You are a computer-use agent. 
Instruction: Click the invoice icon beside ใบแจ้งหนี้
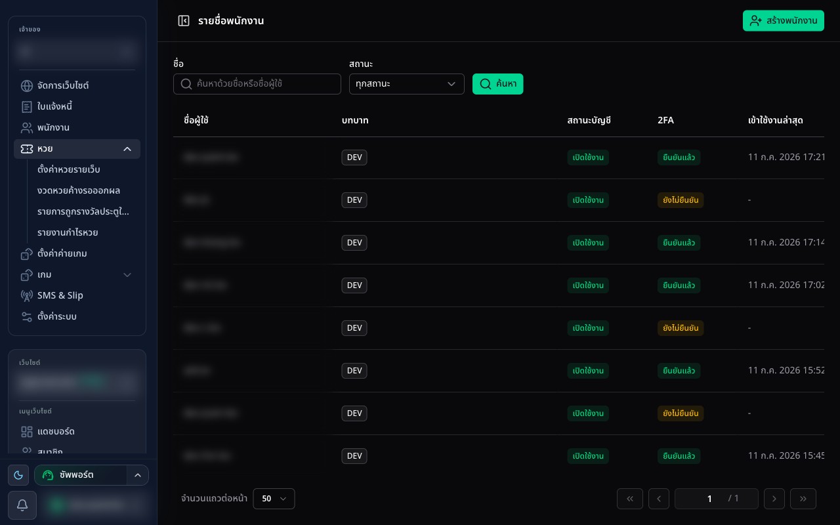point(27,107)
